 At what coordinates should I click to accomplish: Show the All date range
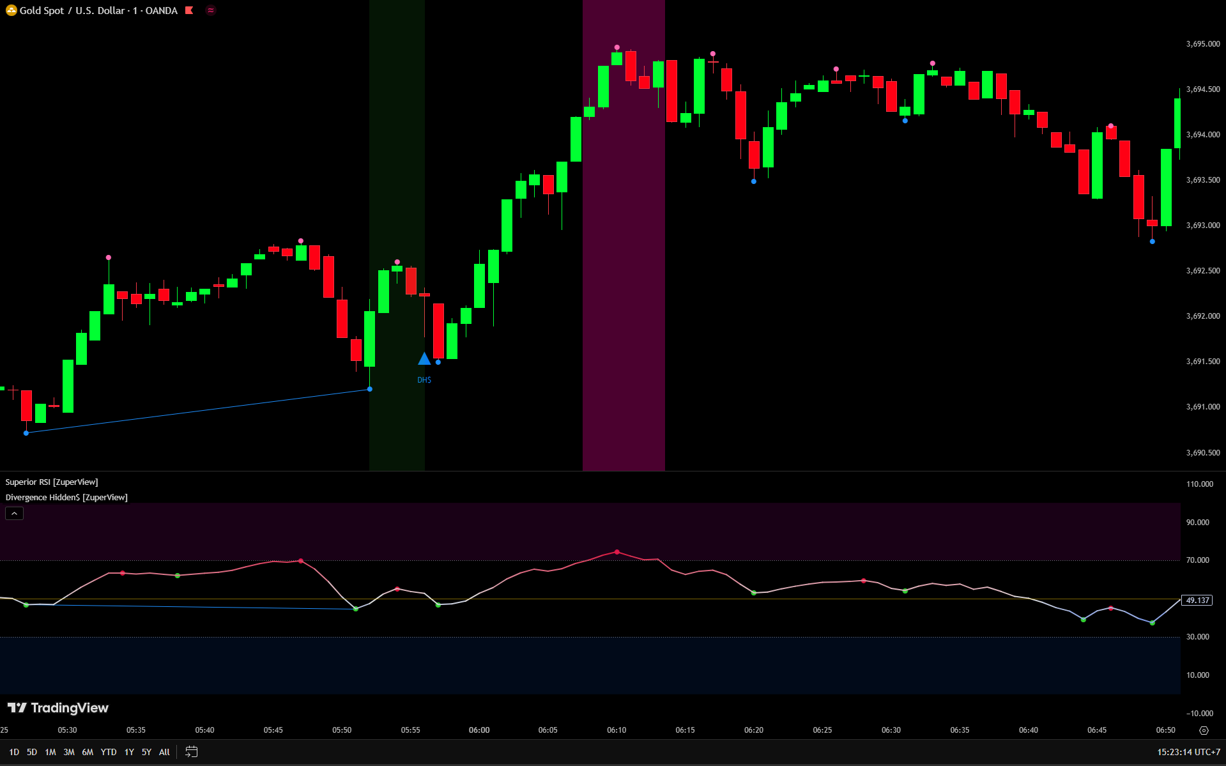tap(164, 752)
